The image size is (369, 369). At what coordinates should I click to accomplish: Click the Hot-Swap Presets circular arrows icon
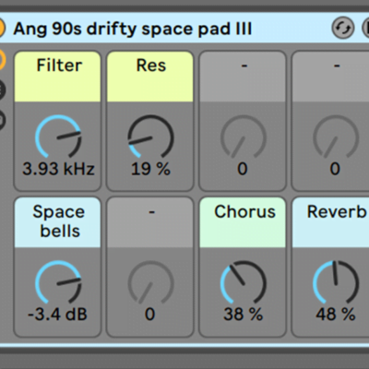point(343,28)
